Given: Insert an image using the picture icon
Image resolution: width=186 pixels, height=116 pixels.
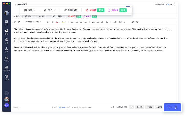Looking at the screenshot, I should [x=120, y=22].
